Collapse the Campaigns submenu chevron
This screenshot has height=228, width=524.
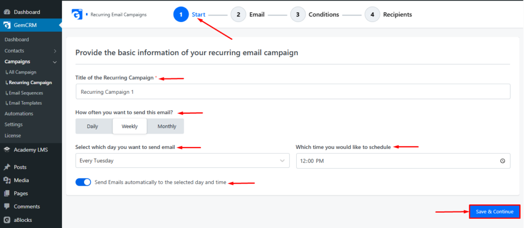[x=55, y=62]
